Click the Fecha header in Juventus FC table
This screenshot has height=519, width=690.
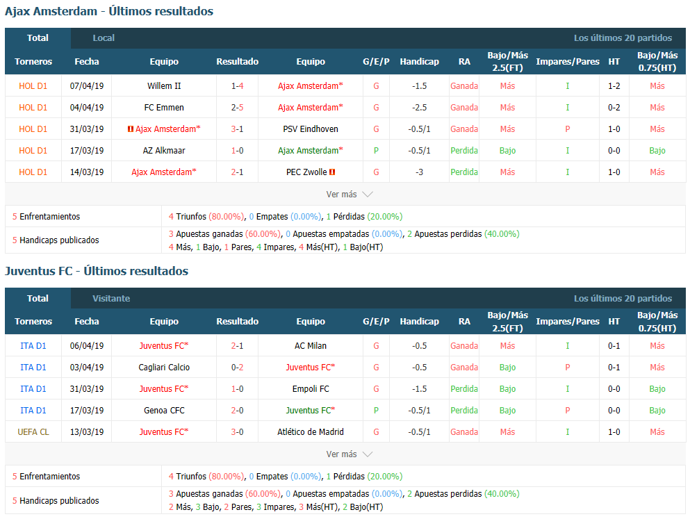(x=87, y=322)
